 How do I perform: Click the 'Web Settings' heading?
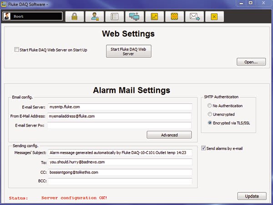tap(128, 34)
